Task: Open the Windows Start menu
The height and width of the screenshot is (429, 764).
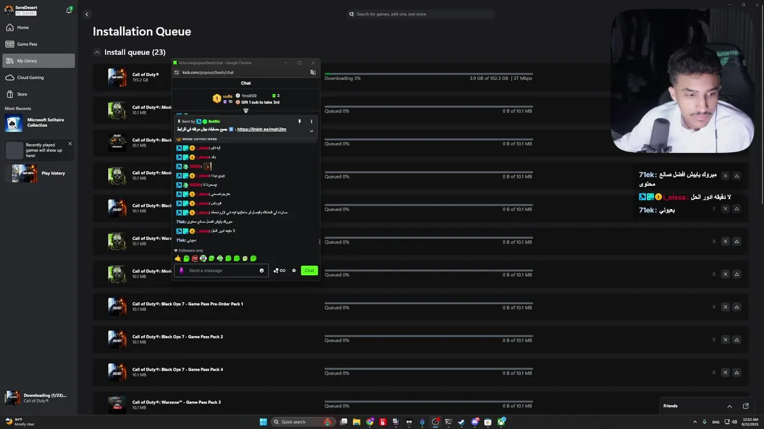Action: coord(263,422)
